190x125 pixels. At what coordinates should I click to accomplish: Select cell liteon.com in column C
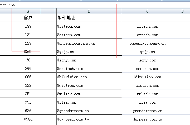click(147, 26)
